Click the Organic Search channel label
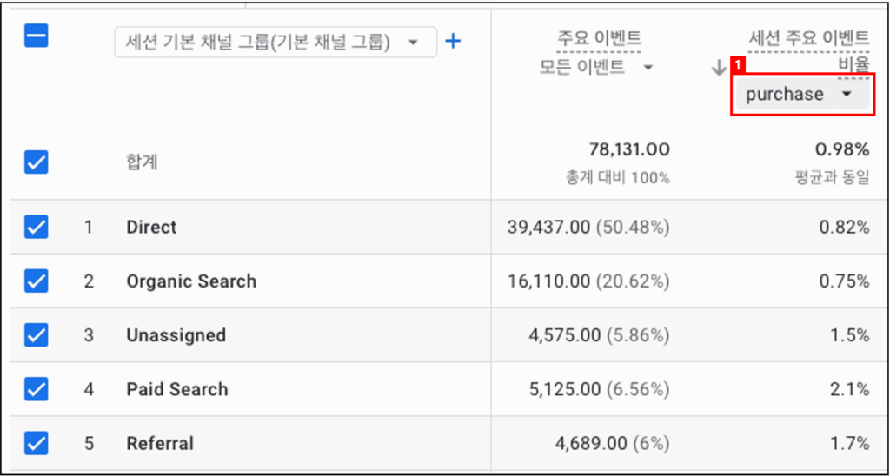 click(191, 281)
